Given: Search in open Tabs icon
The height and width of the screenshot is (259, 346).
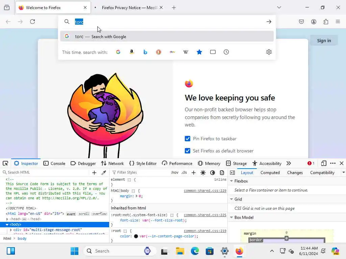Looking at the screenshot, I should (213, 52).
